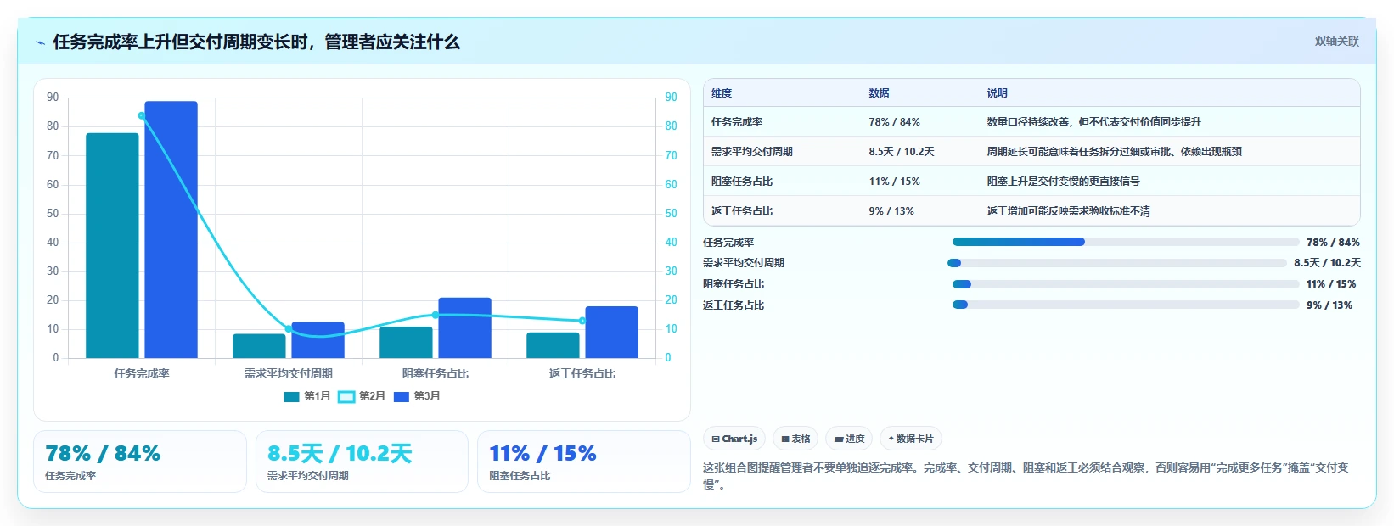Click the 返工任务占比 x-axis label

point(582,373)
